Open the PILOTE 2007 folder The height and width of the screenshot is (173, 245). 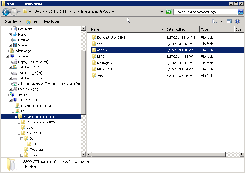coord(106,69)
